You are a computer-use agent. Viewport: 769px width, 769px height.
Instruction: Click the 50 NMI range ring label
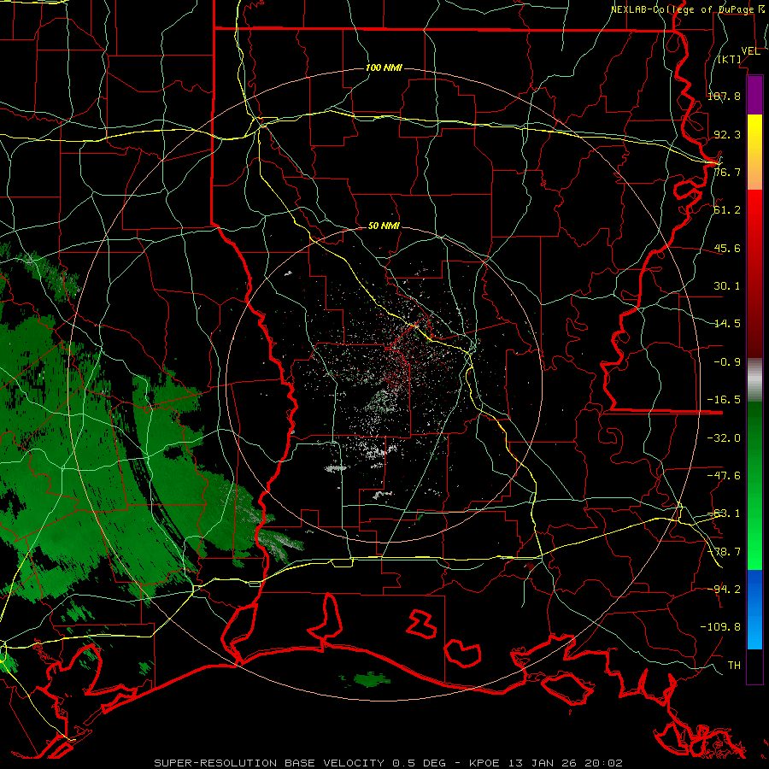(x=384, y=226)
